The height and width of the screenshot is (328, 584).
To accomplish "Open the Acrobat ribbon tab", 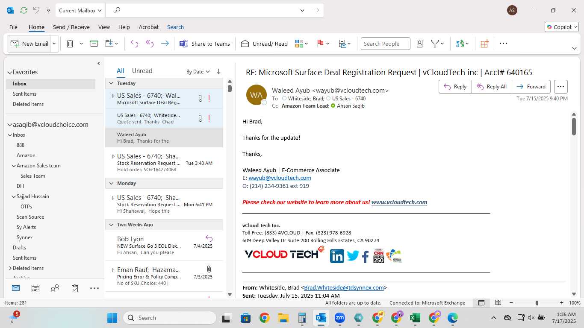I will tap(149, 27).
